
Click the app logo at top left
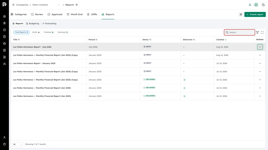tap(4, 4)
